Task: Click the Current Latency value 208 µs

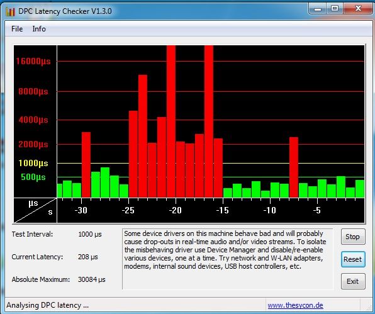Action: coord(88,257)
